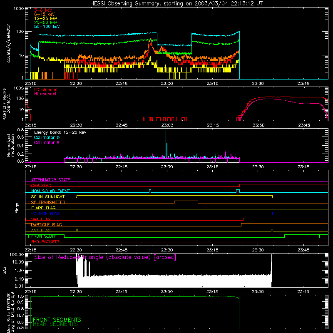Select the '3-6 keV' legend entry
This screenshot has width=333, height=333.
[43, 10]
